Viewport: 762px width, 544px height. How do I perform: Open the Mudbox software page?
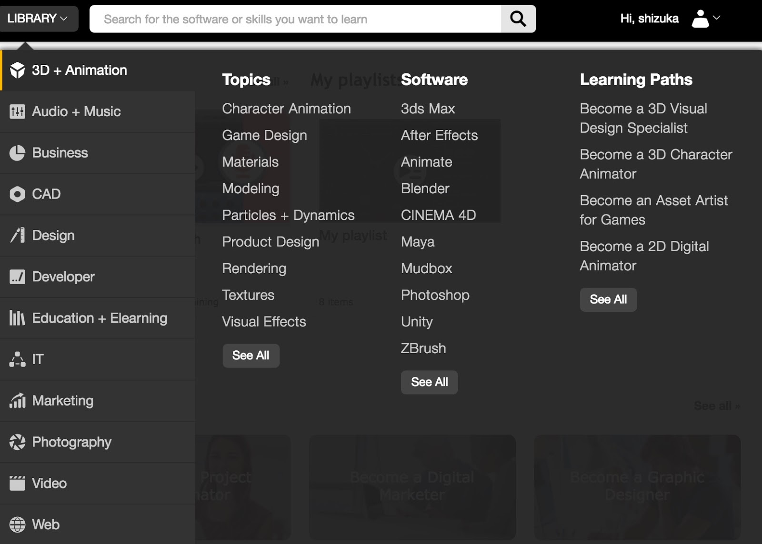pyautogui.click(x=426, y=268)
